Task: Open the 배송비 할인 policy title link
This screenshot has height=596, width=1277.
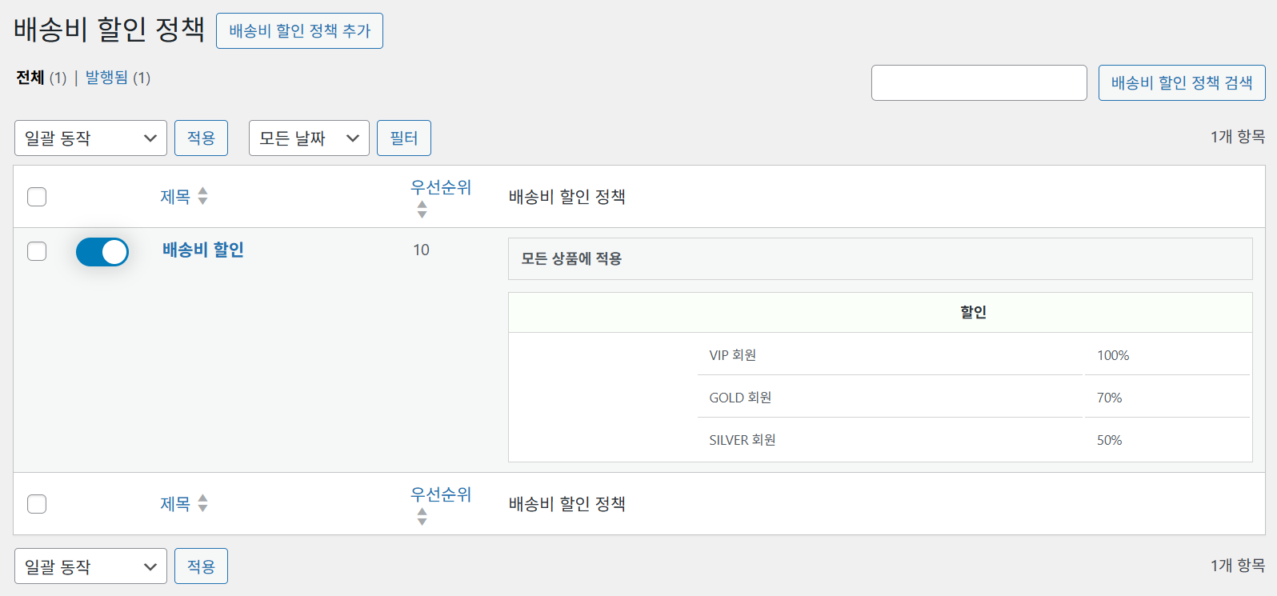Action: click(203, 250)
